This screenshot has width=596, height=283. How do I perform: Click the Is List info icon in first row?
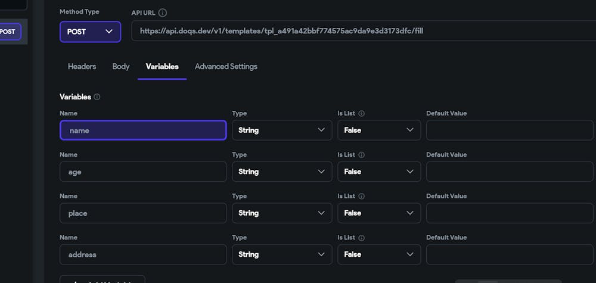click(362, 113)
